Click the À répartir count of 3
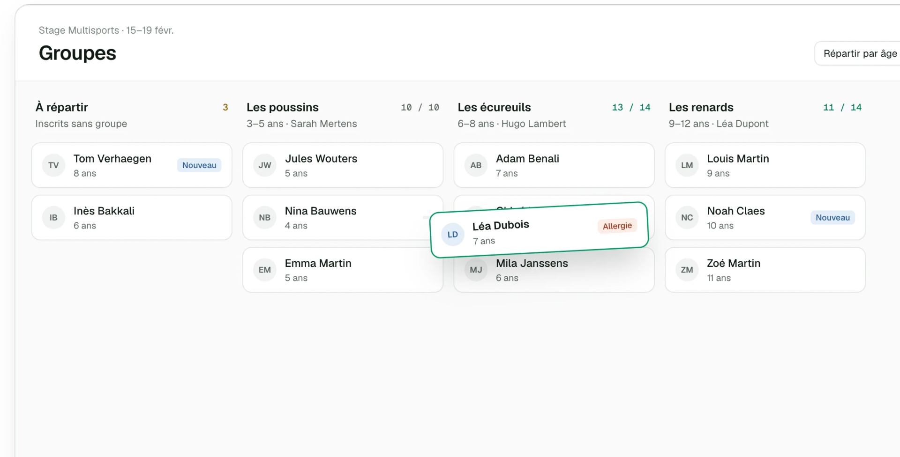The height and width of the screenshot is (457, 900). click(225, 108)
